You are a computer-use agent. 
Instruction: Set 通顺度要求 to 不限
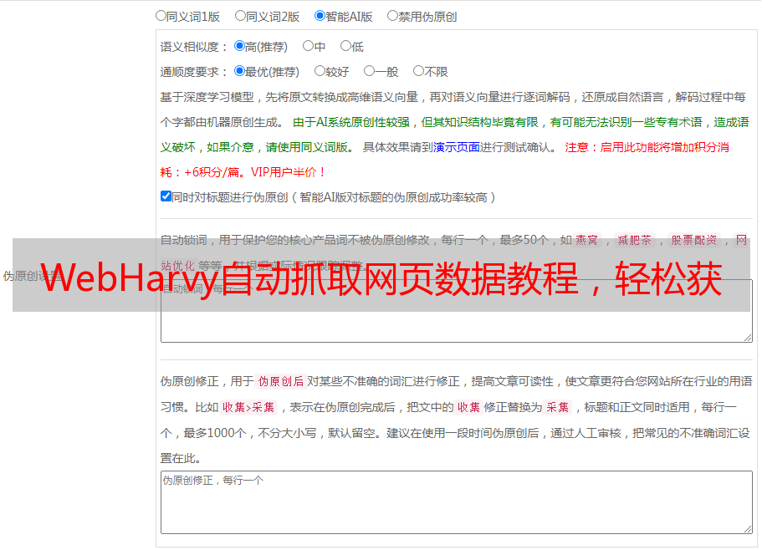coord(418,71)
